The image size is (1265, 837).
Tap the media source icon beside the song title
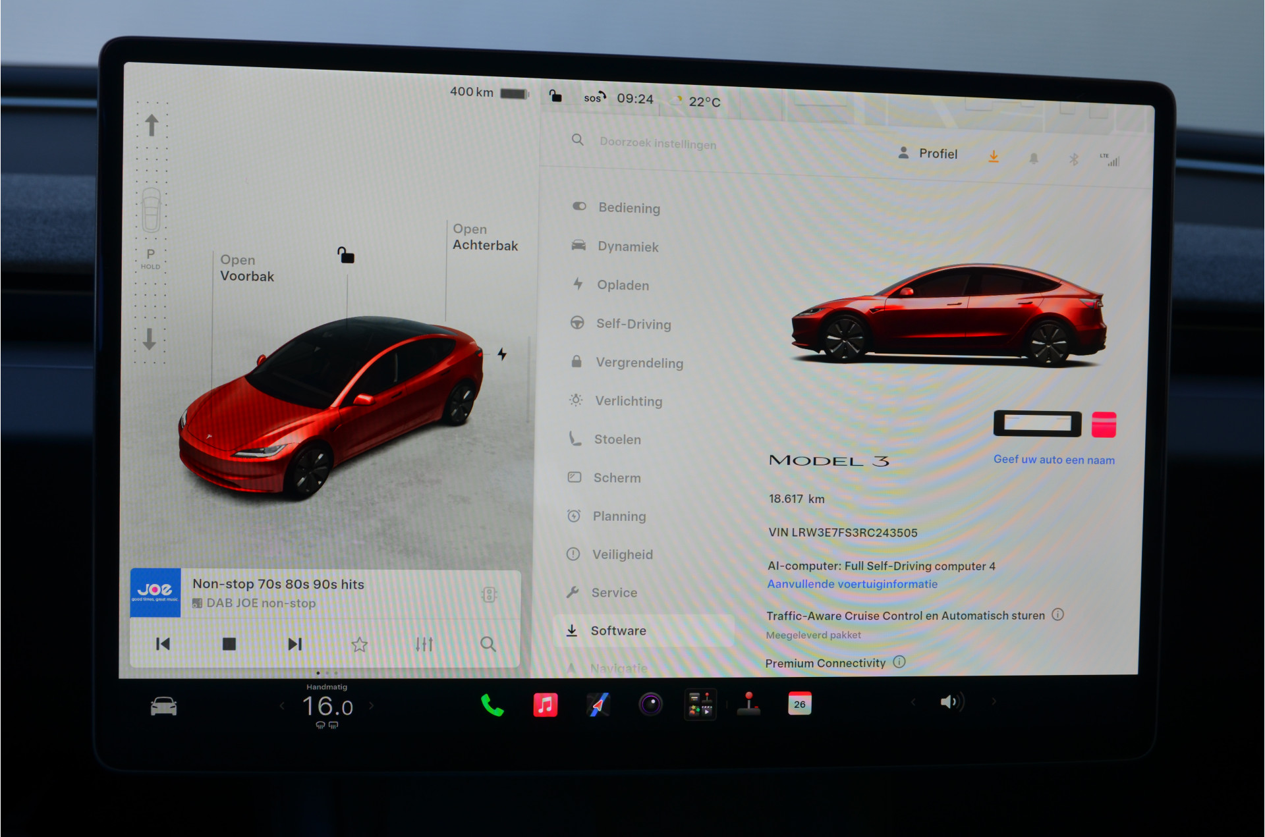point(489,595)
